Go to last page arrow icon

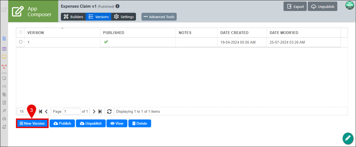click(100, 111)
